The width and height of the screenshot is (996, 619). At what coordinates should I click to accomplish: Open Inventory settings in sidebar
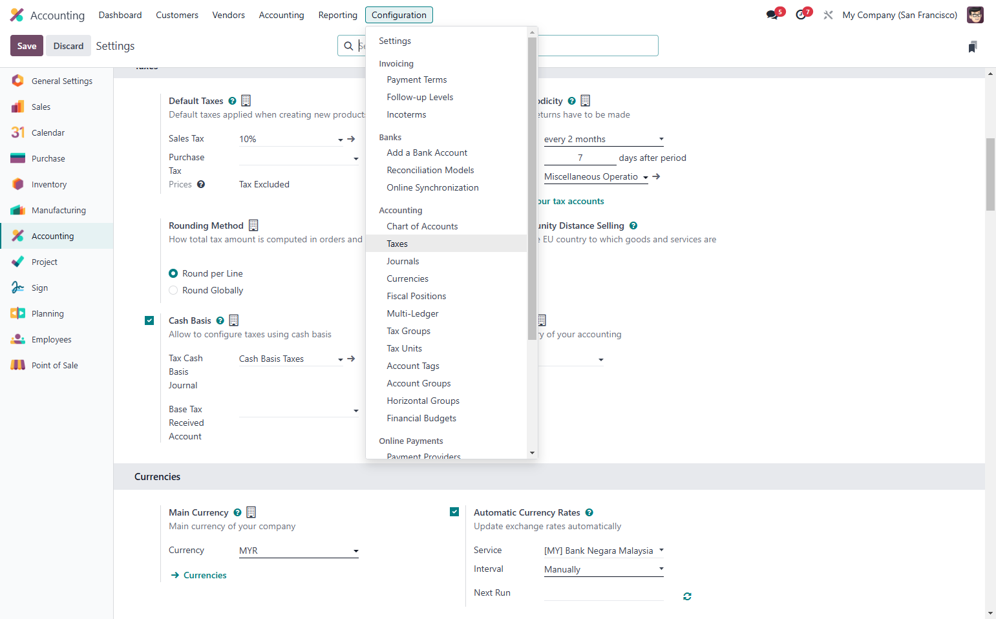(57, 184)
